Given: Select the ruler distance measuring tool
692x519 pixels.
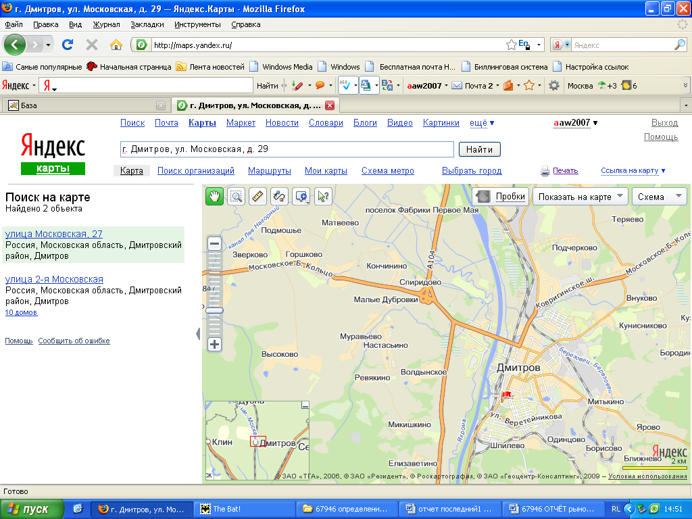Looking at the screenshot, I should [257, 197].
